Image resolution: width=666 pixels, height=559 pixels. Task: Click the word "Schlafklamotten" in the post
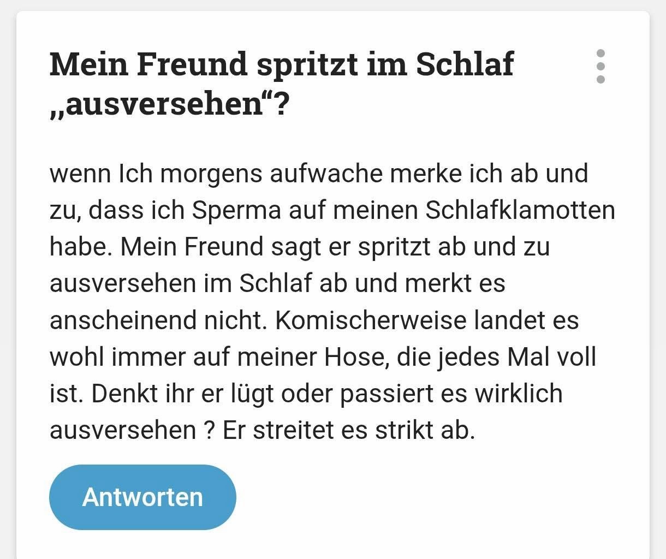coord(520,210)
